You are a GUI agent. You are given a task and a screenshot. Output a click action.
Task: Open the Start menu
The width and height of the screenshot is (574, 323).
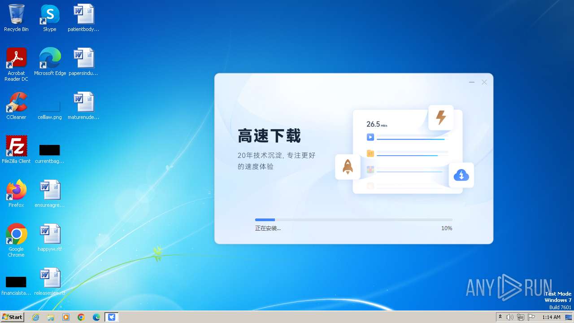point(12,317)
